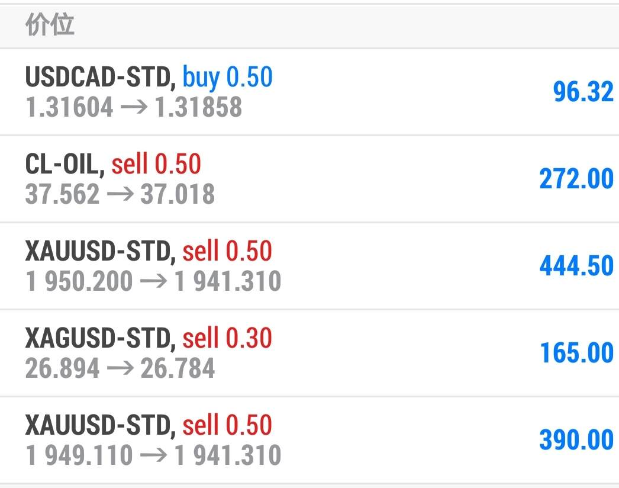This screenshot has width=619, height=488.
Task: Tap the 165.00 profit value
Action: 577,352
